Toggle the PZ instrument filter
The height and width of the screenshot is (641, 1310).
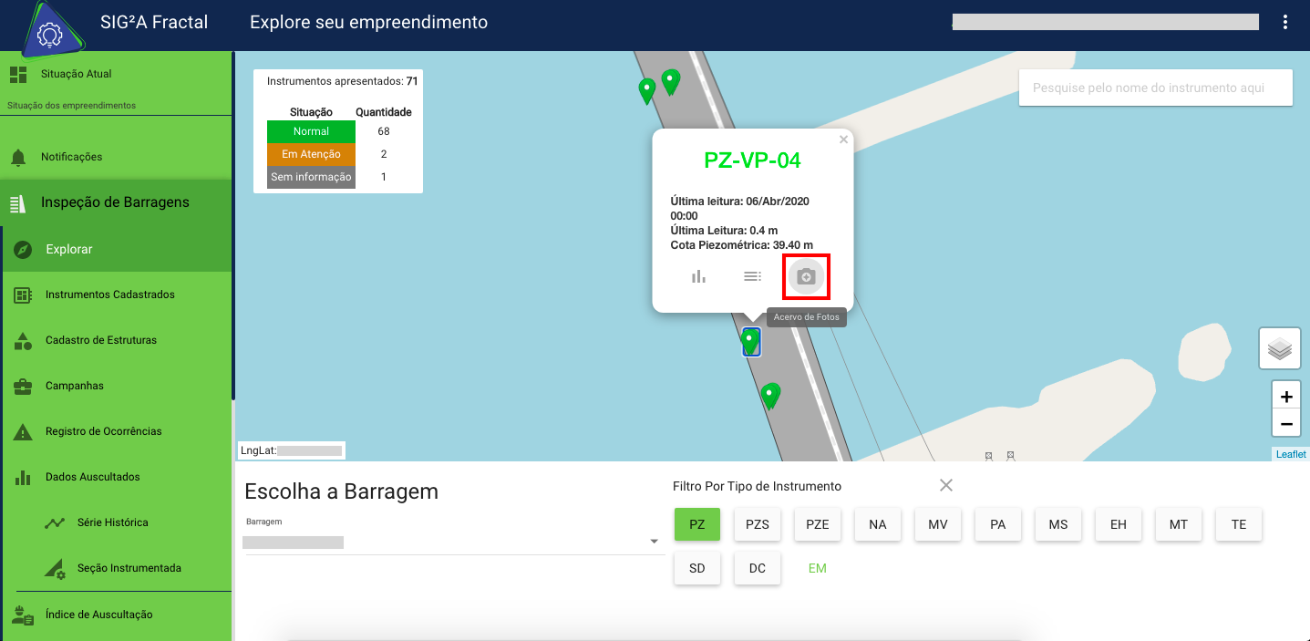coord(697,524)
